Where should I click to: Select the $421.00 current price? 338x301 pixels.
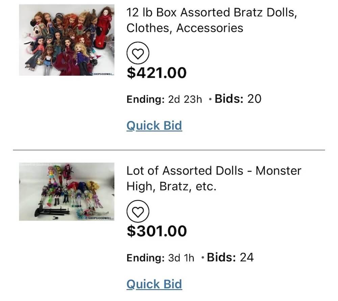[x=157, y=73]
